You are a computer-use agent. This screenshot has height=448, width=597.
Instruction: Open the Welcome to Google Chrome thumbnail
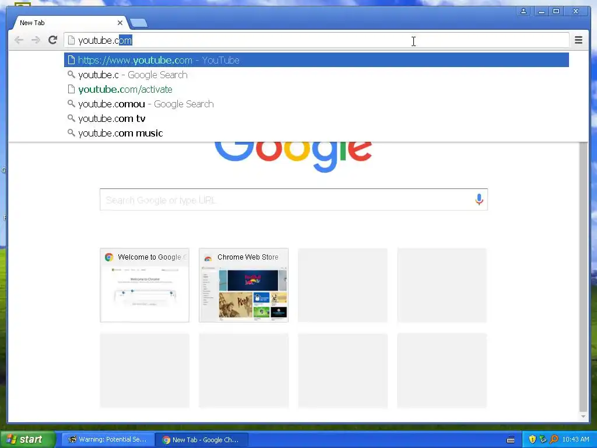pyautogui.click(x=145, y=285)
